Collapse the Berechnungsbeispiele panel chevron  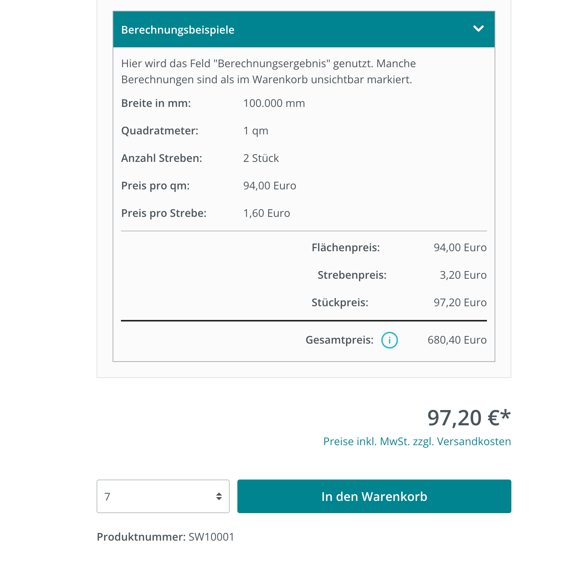[478, 29]
